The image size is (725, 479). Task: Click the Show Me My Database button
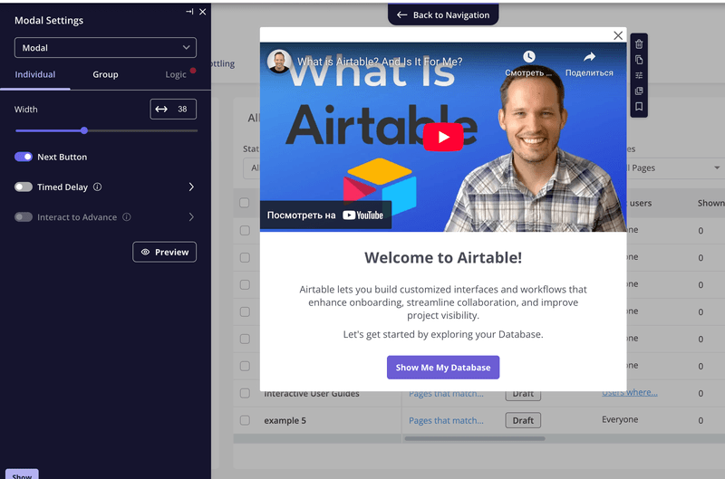443,368
